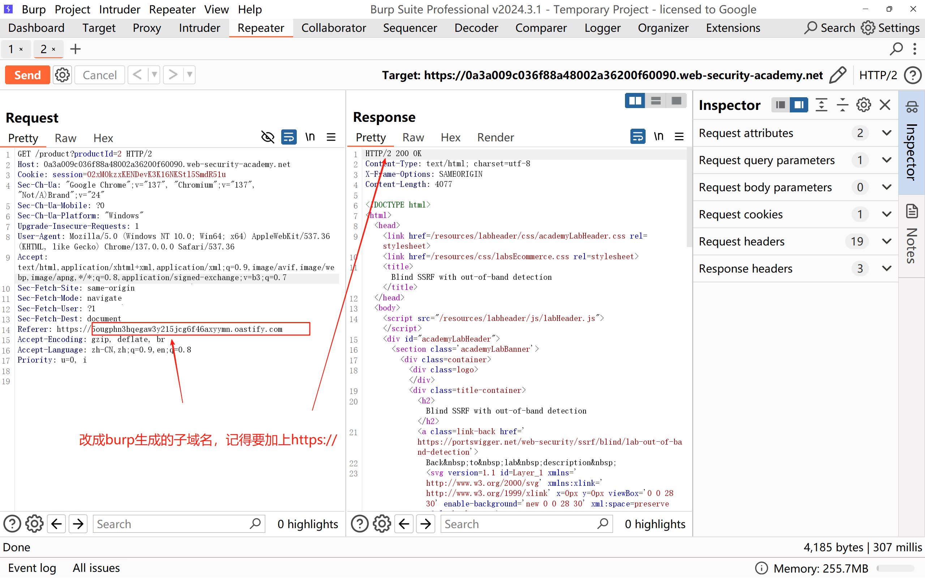Click the request hamburger menu icon
Viewport: 925px width, 578px height.
331,137
